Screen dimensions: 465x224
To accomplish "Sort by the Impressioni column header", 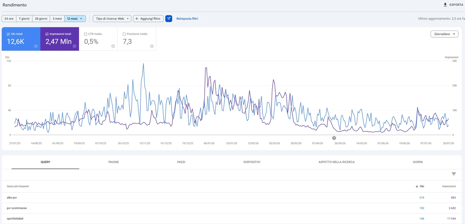I will pos(449,186).
